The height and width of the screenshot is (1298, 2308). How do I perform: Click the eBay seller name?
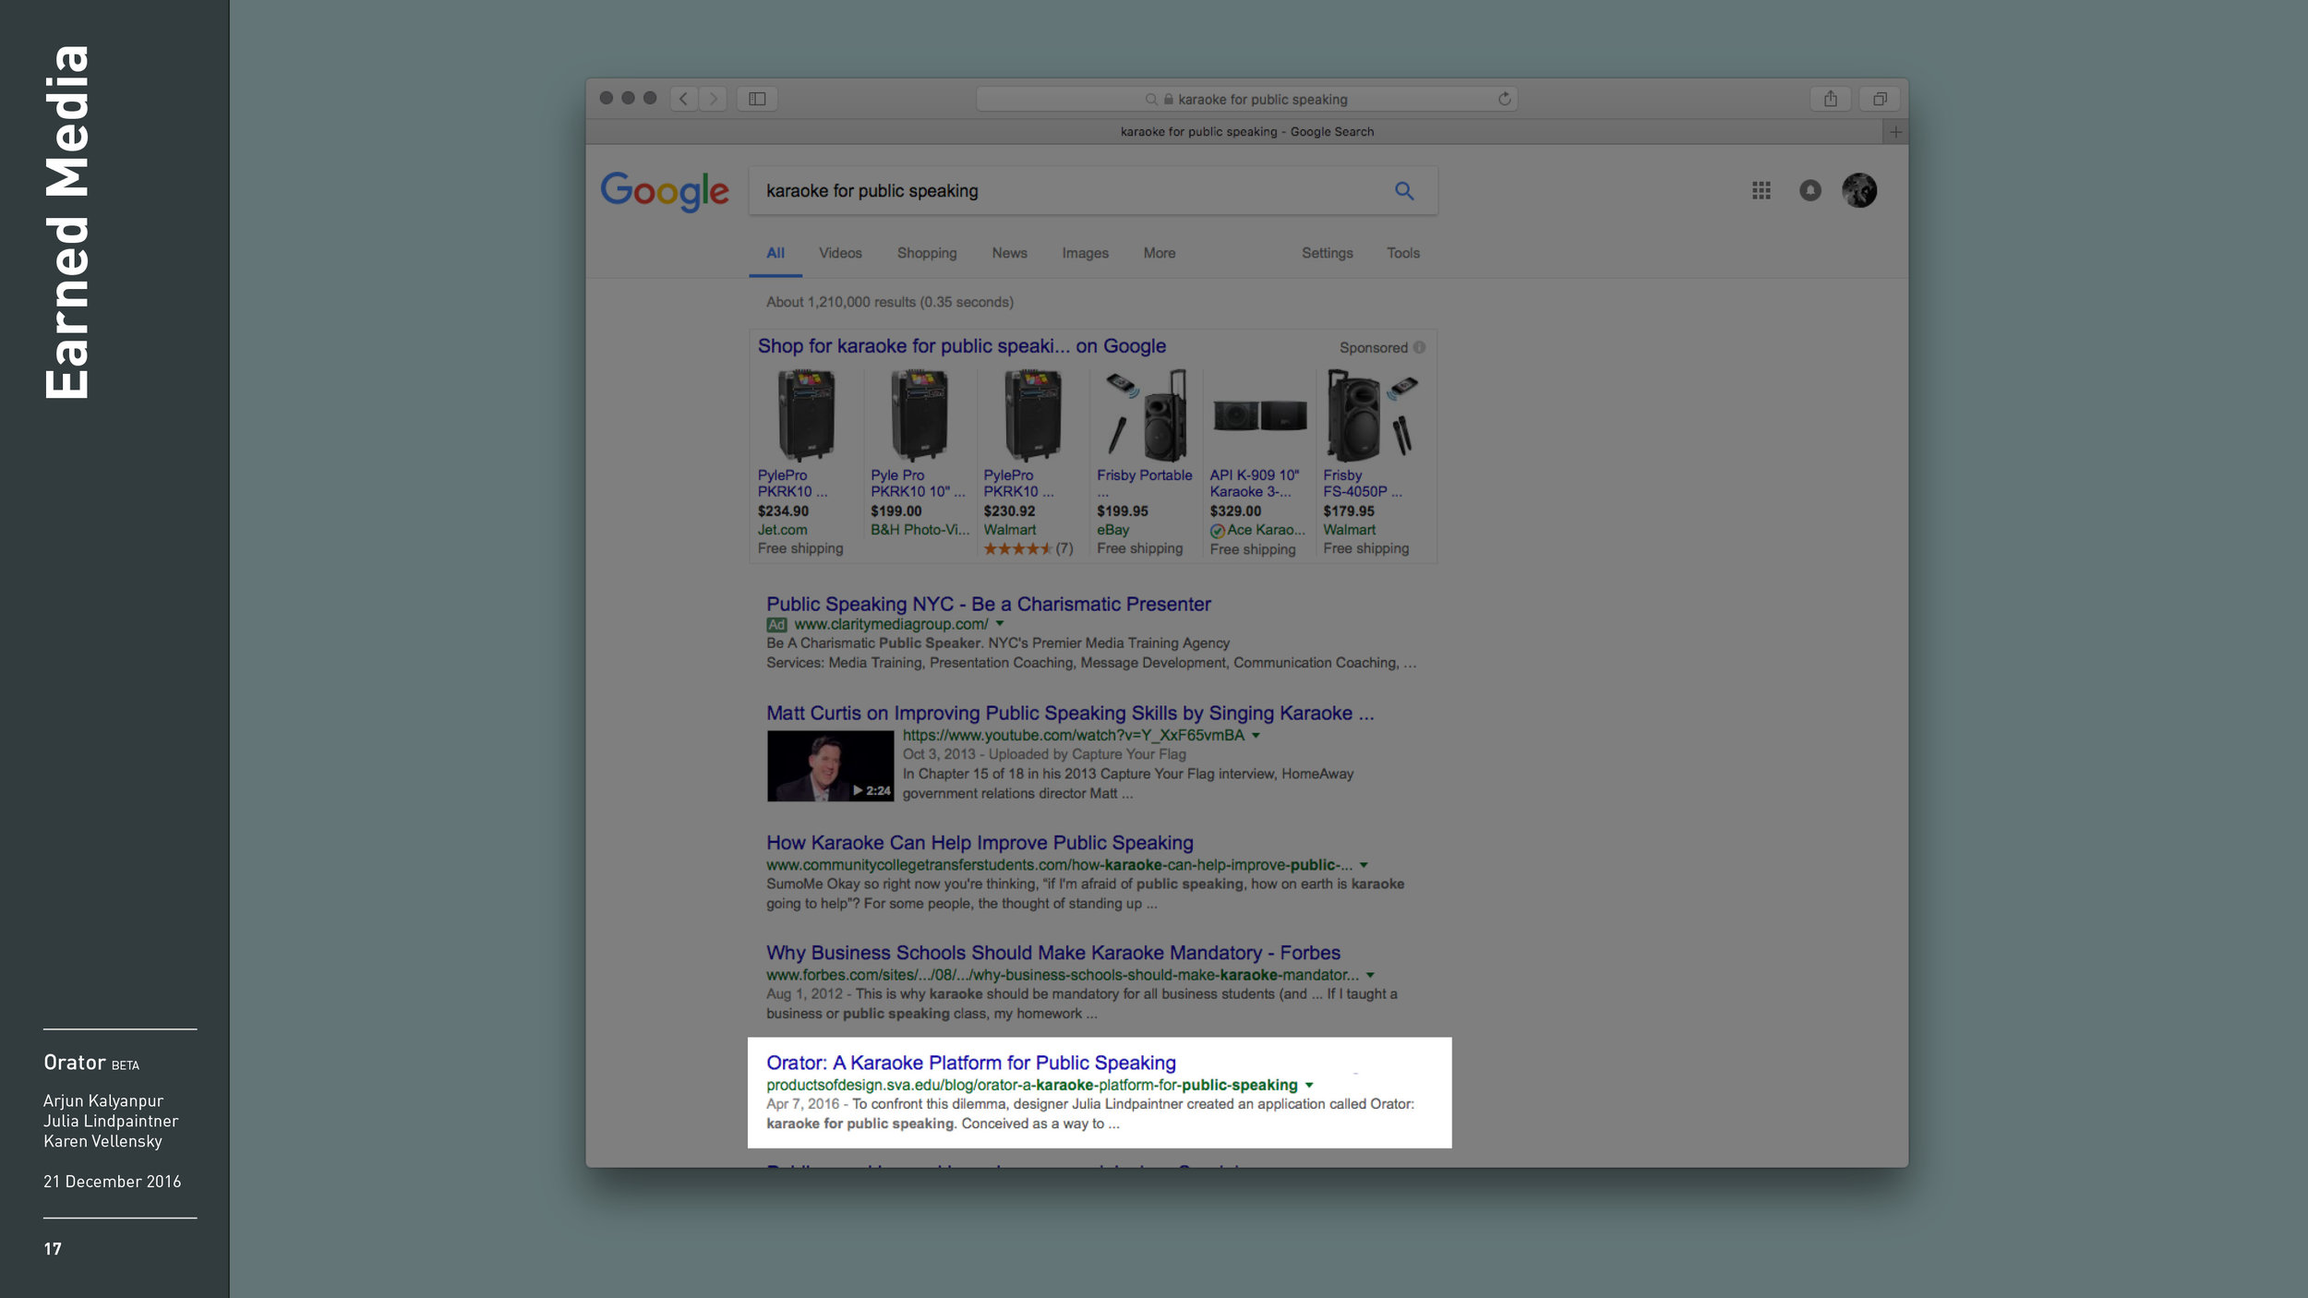[x=1112, y=530]
